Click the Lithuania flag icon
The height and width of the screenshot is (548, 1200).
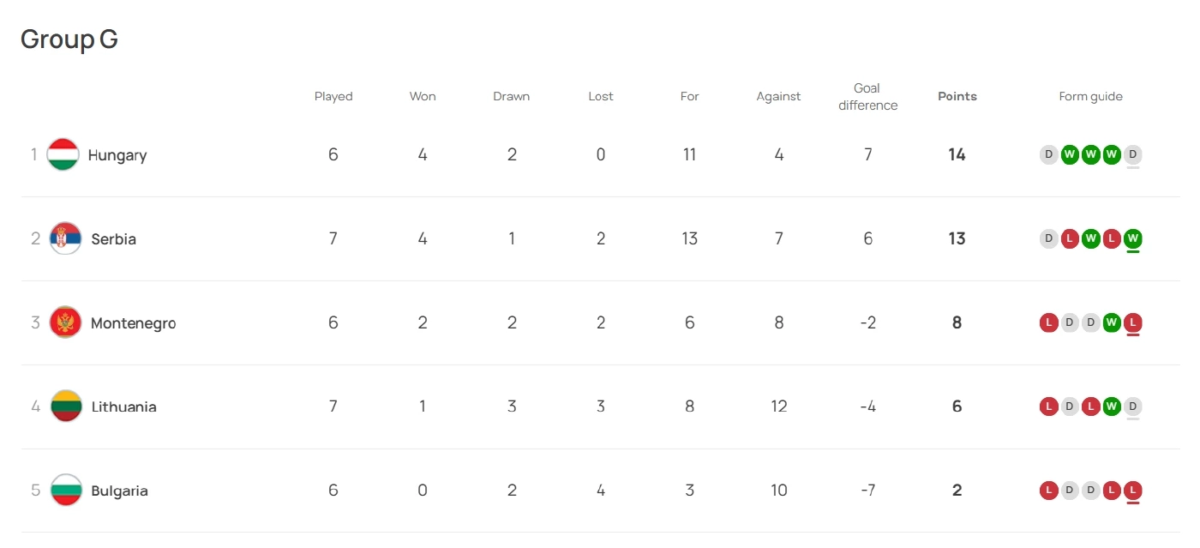click(66, 406)
